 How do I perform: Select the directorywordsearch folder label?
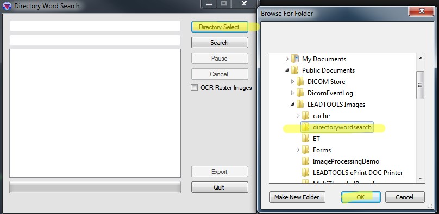tap(342, 127)
